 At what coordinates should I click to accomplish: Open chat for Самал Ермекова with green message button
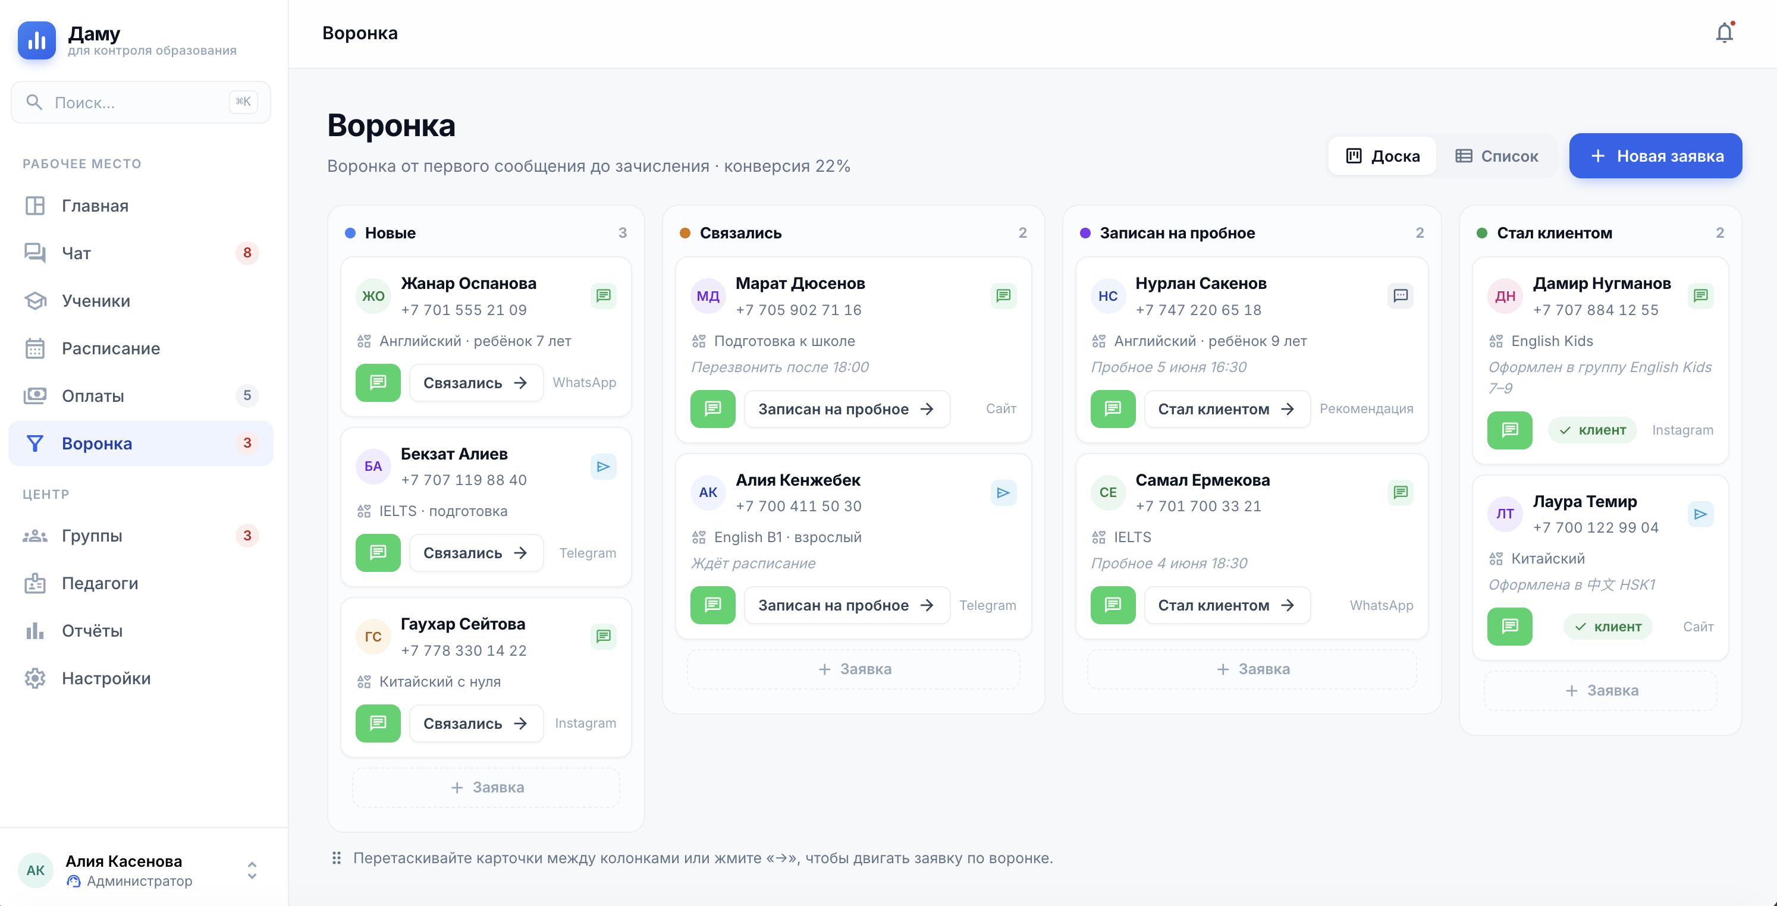tap(1113, 605)
